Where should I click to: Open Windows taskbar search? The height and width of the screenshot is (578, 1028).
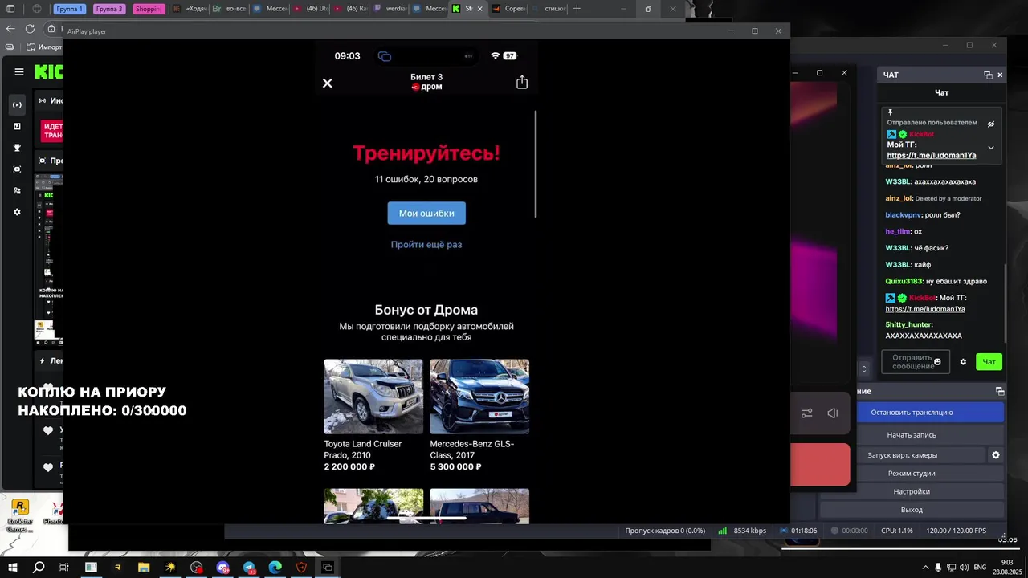click(x=39, y=568)
